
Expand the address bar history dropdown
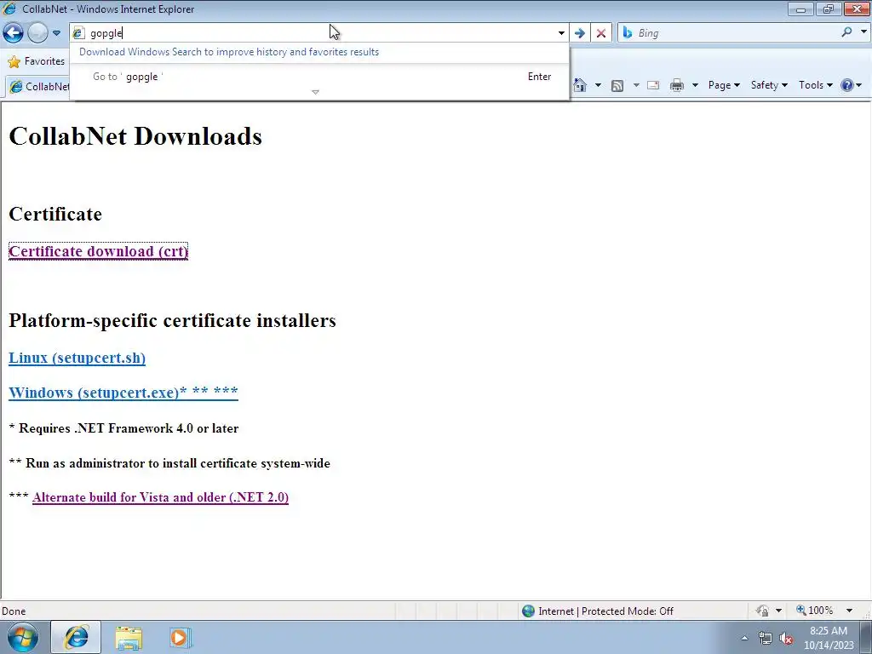pyautogui.click(x=561, y=33)
